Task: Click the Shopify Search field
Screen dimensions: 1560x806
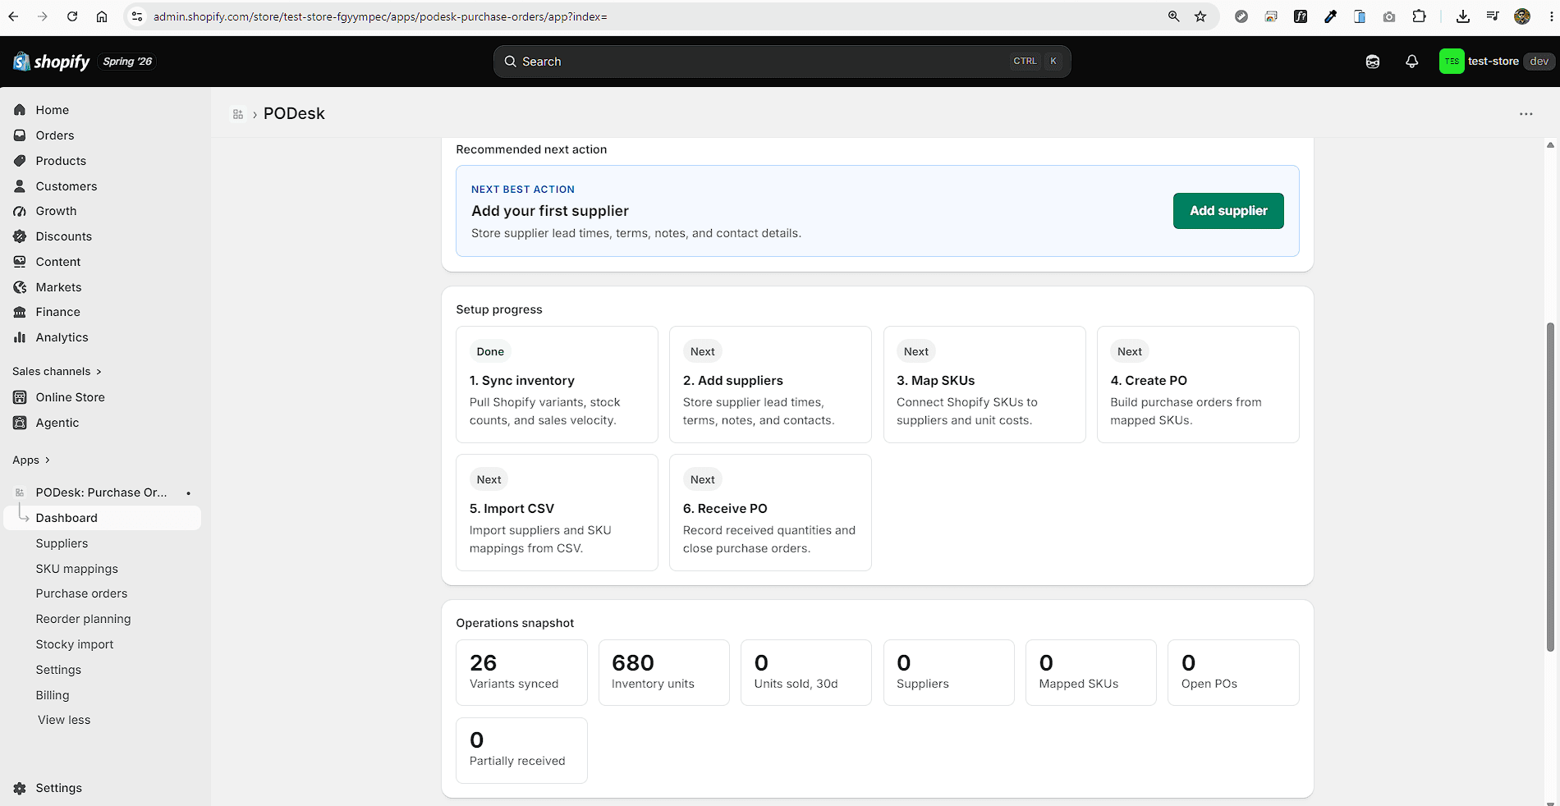Action: click(782, 62)
